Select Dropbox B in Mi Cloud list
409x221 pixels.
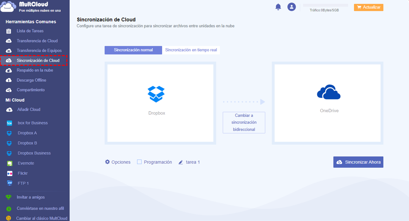(27, 143)
